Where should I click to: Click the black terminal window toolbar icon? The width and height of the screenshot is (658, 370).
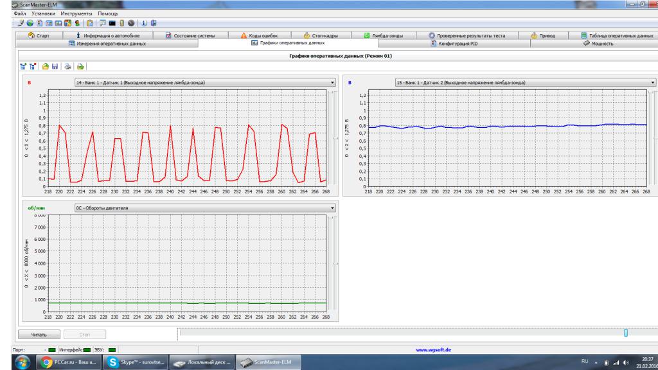(x=112, y=24)
